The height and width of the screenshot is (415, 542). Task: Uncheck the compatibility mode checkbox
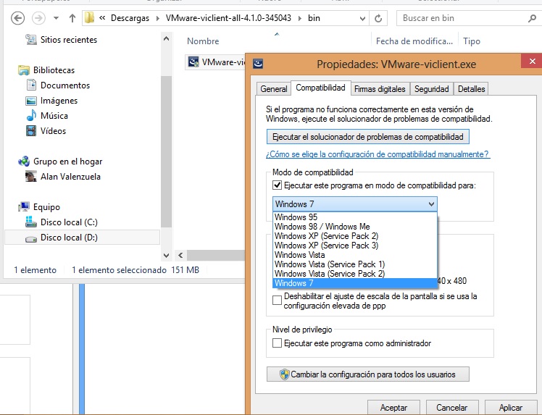point(278,186)
